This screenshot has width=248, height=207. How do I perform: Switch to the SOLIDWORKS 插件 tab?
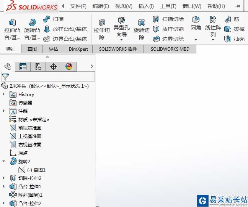click(x=118, y=49)
